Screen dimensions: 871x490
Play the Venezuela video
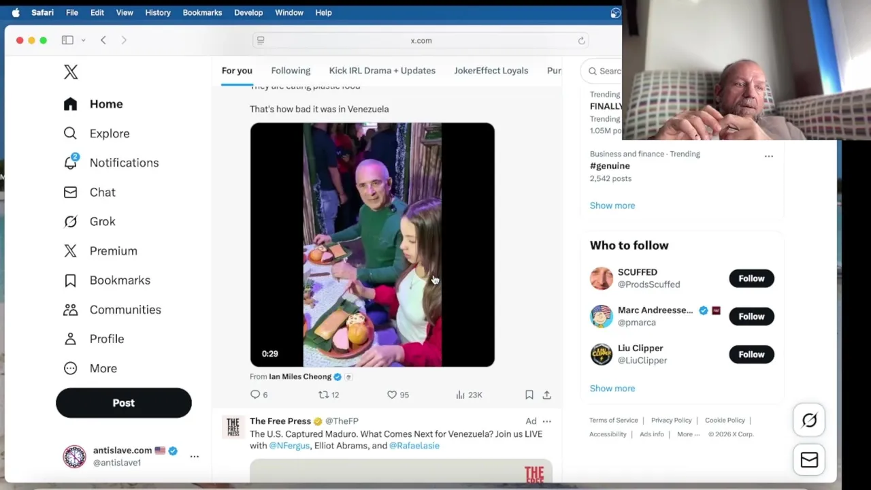pos(372,245)
